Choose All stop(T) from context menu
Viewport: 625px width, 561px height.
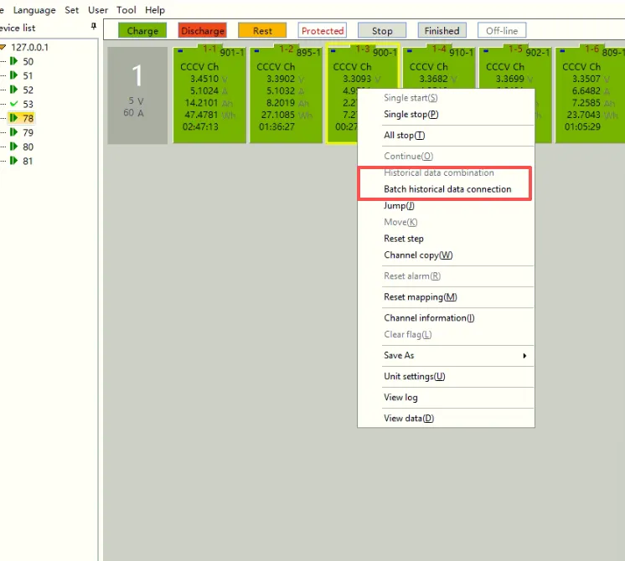pos(446,136)
